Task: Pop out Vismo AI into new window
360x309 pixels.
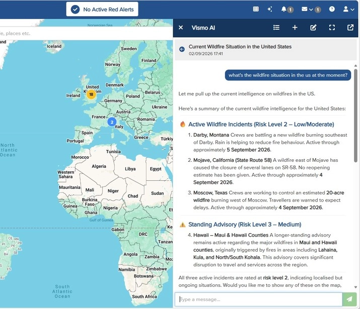Action: point(350,28)
